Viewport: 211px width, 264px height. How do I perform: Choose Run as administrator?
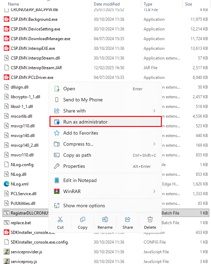click(x=85, y=122)
